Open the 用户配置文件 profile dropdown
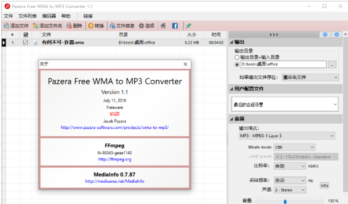The height and width of the screenshot is (204, 348). [x=285, y=104]
